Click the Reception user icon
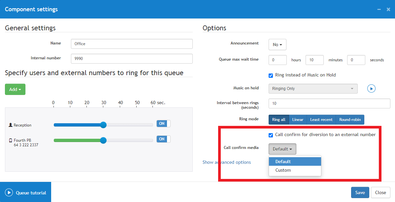 point(10,125)
